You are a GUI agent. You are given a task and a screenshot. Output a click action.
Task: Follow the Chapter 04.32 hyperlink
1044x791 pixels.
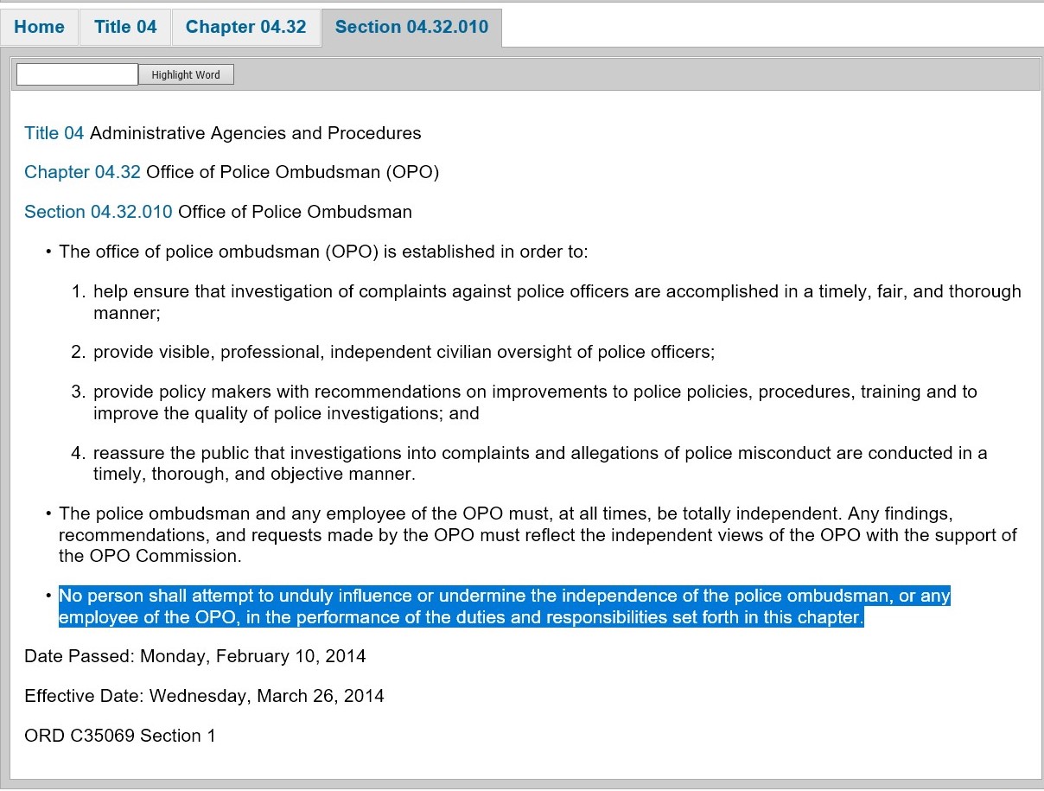click(x=82, y=172)
